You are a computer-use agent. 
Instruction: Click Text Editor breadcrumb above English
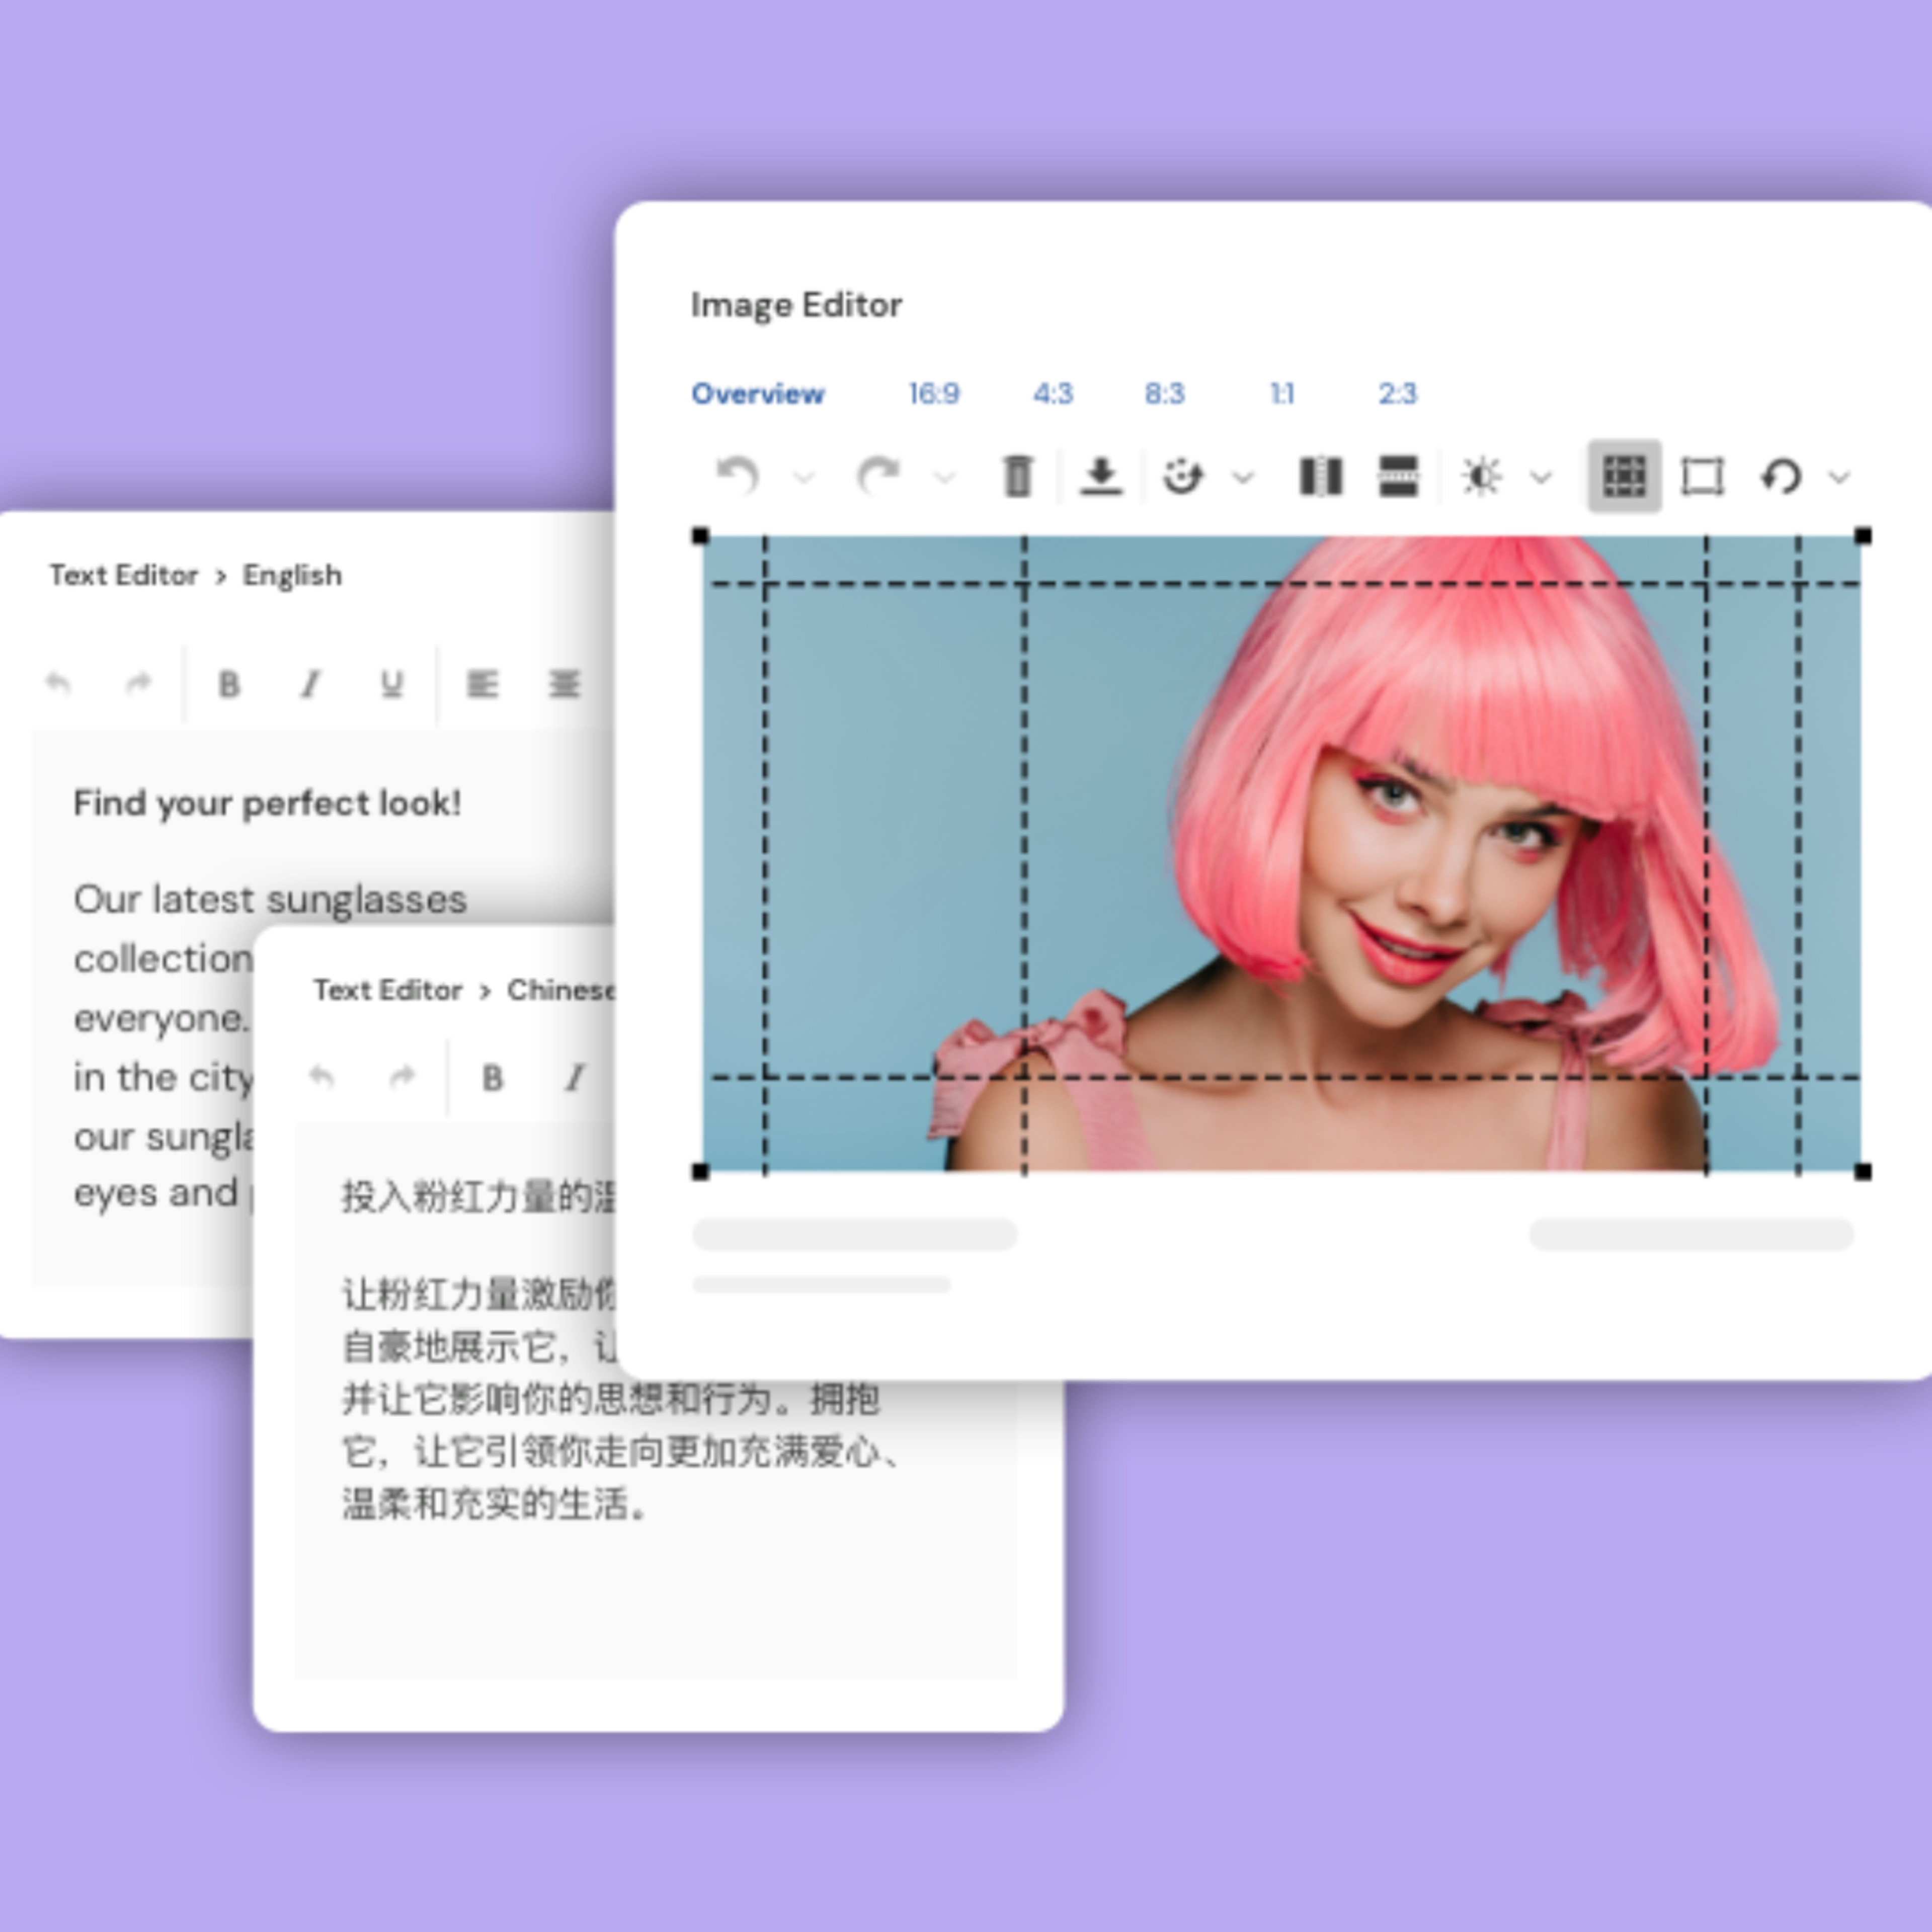(x=124, y=575)
